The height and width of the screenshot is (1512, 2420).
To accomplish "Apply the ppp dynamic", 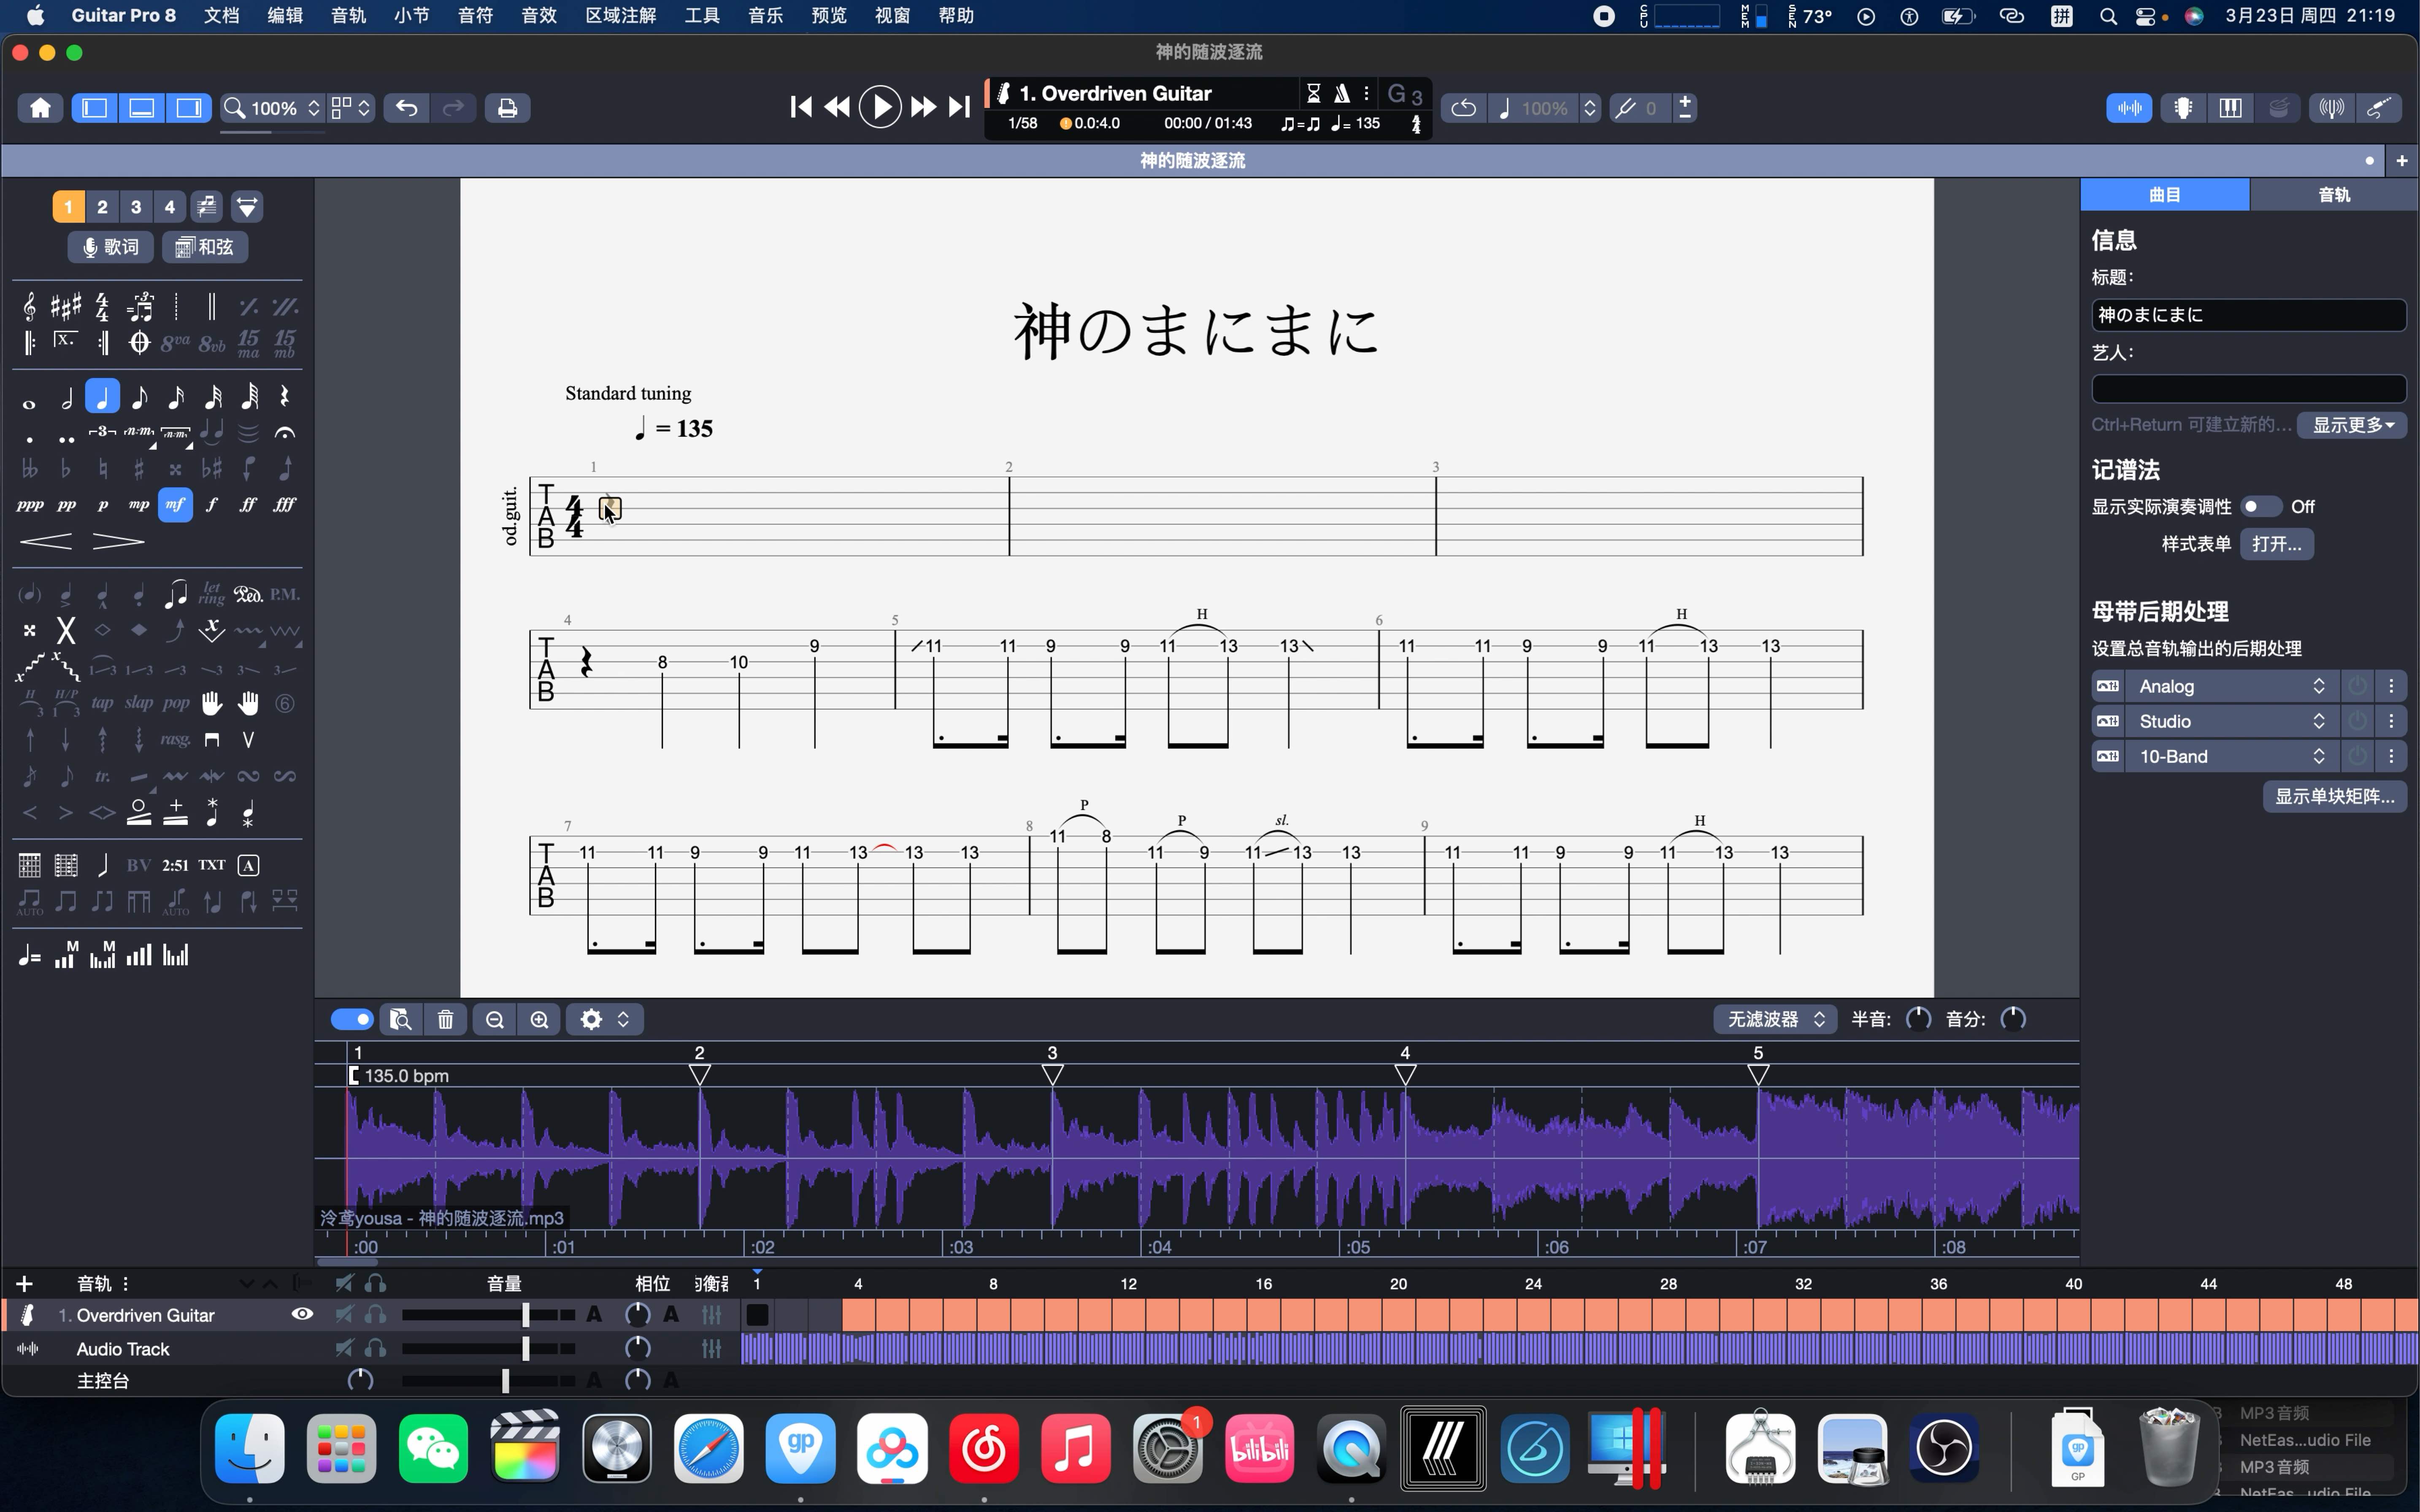I will coord(29,505).
